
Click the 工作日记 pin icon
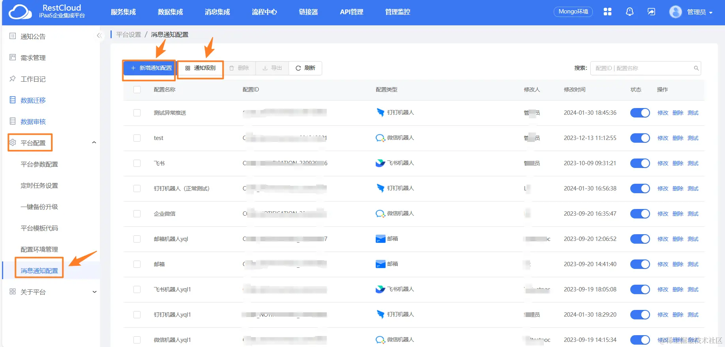13,79
